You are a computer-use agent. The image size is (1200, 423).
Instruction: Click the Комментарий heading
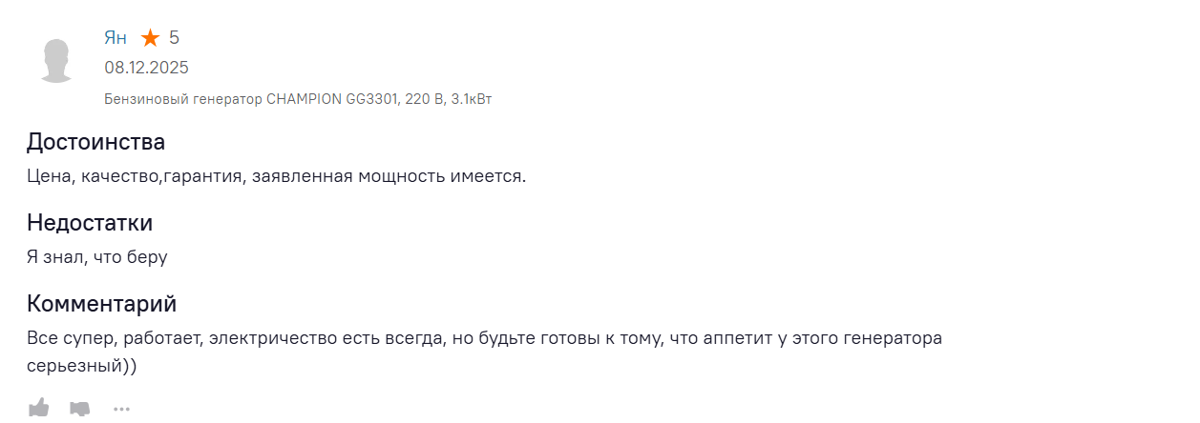(102, 305)
